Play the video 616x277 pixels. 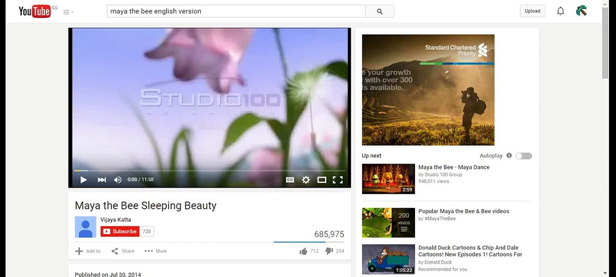pos(84,180)
